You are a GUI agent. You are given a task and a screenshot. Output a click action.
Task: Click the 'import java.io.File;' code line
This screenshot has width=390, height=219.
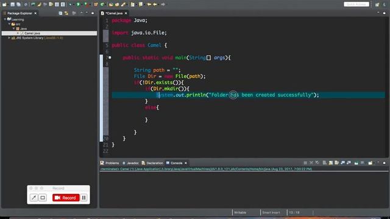click(140, 33)
